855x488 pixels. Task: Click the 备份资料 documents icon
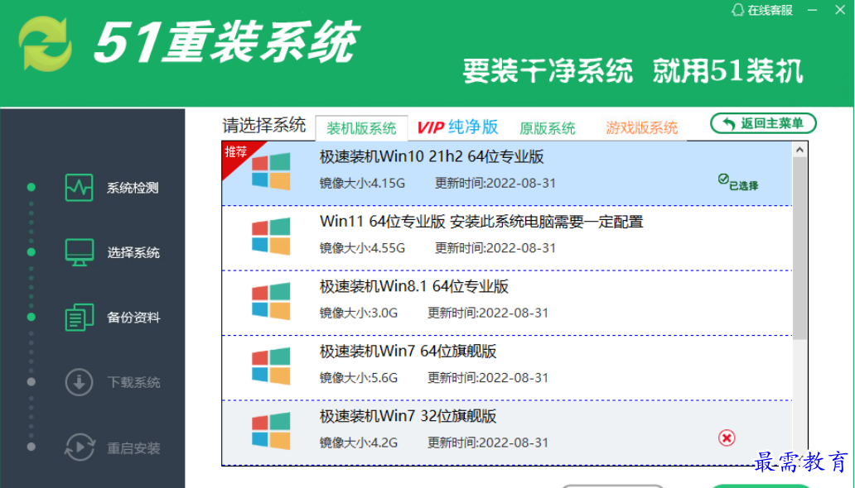pos(79,317)
